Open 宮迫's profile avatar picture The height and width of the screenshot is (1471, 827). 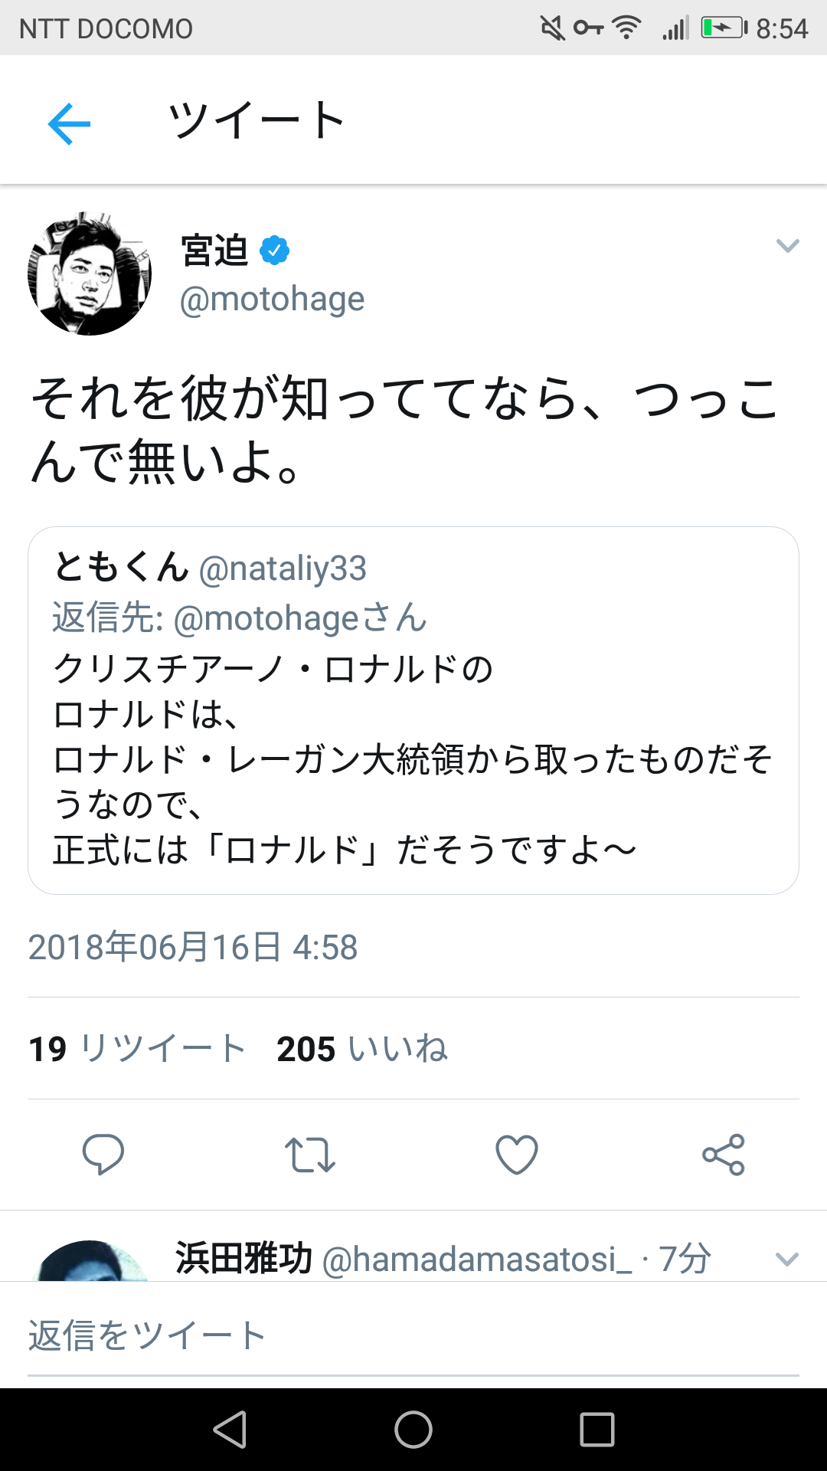(x=90, y=274)
